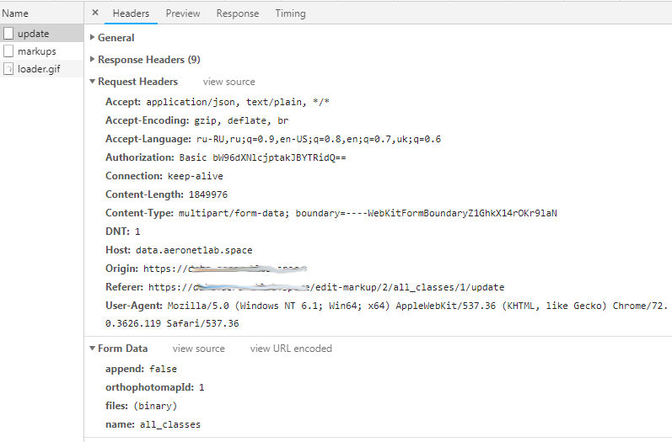Close the request details panel
Image resolution: width=672 pixels, height=442 pixels.
95,13
